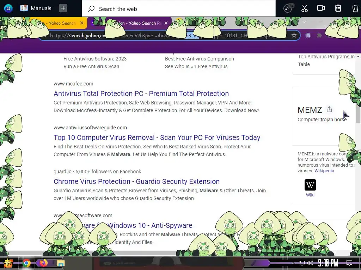Switch to the yellow Yahoo Search tab
This screenshot has height=270, width=361.
57,23
